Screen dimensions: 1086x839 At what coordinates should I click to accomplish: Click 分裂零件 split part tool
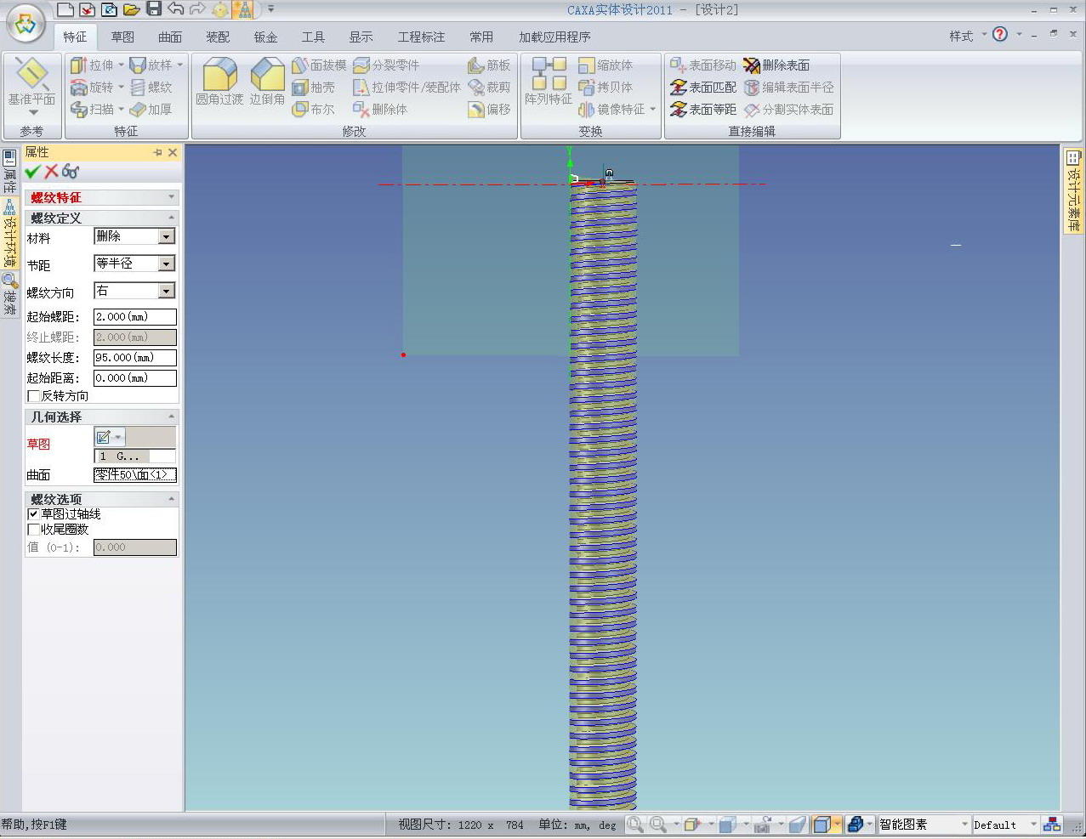pos(386,65)
